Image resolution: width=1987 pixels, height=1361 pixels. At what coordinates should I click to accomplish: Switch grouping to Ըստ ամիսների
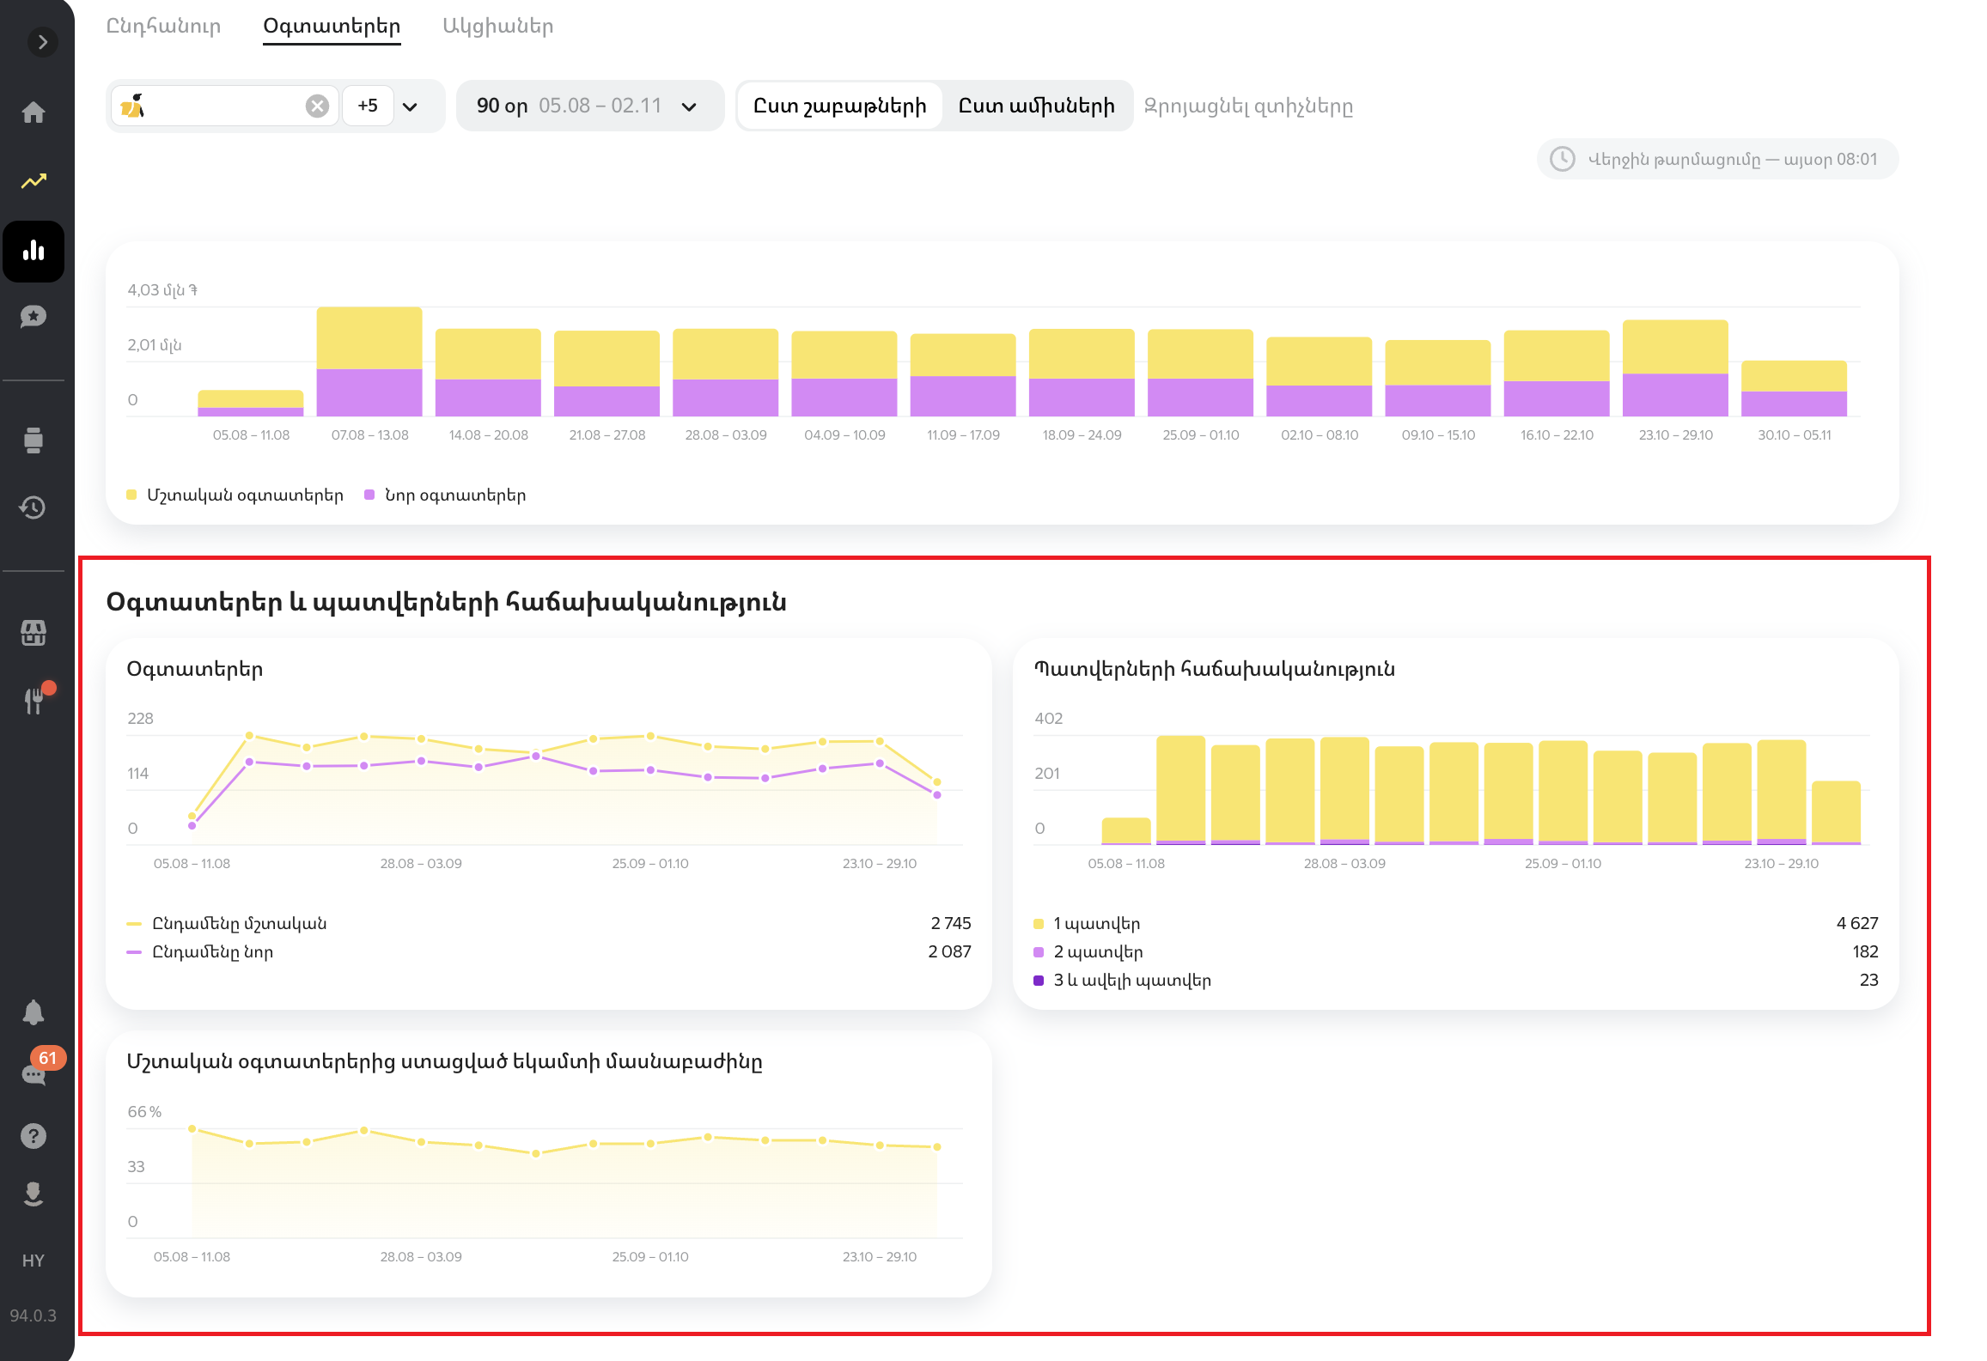pyautogui.click(x=1036, y=106)
